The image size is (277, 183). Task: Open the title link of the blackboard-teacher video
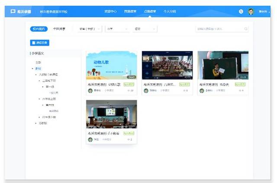coord(214,85)
